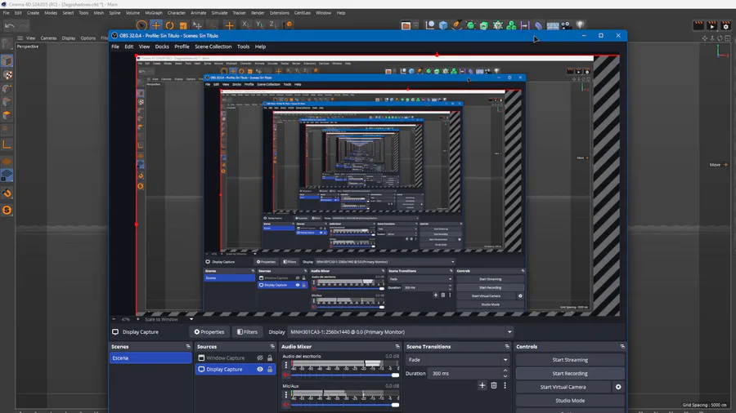Undock the Controls panel icon
Screen dimensions: 736x413
pos(622,347)
